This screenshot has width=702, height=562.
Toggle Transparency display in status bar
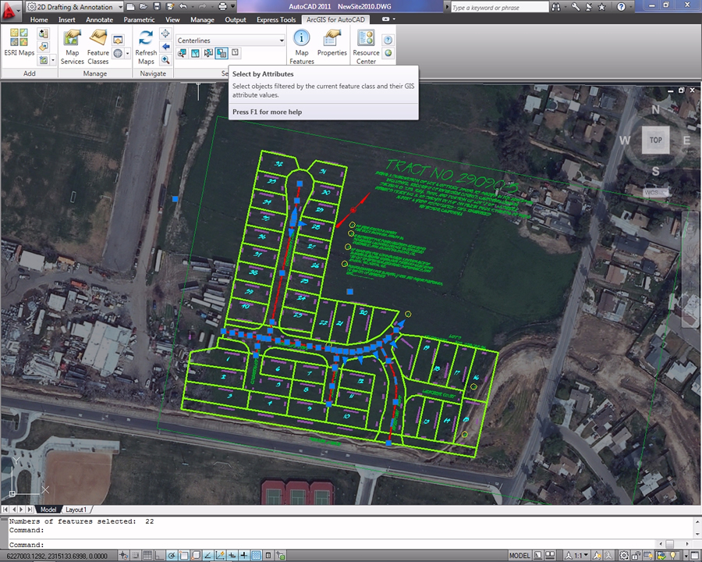click(x=256, y=556)
